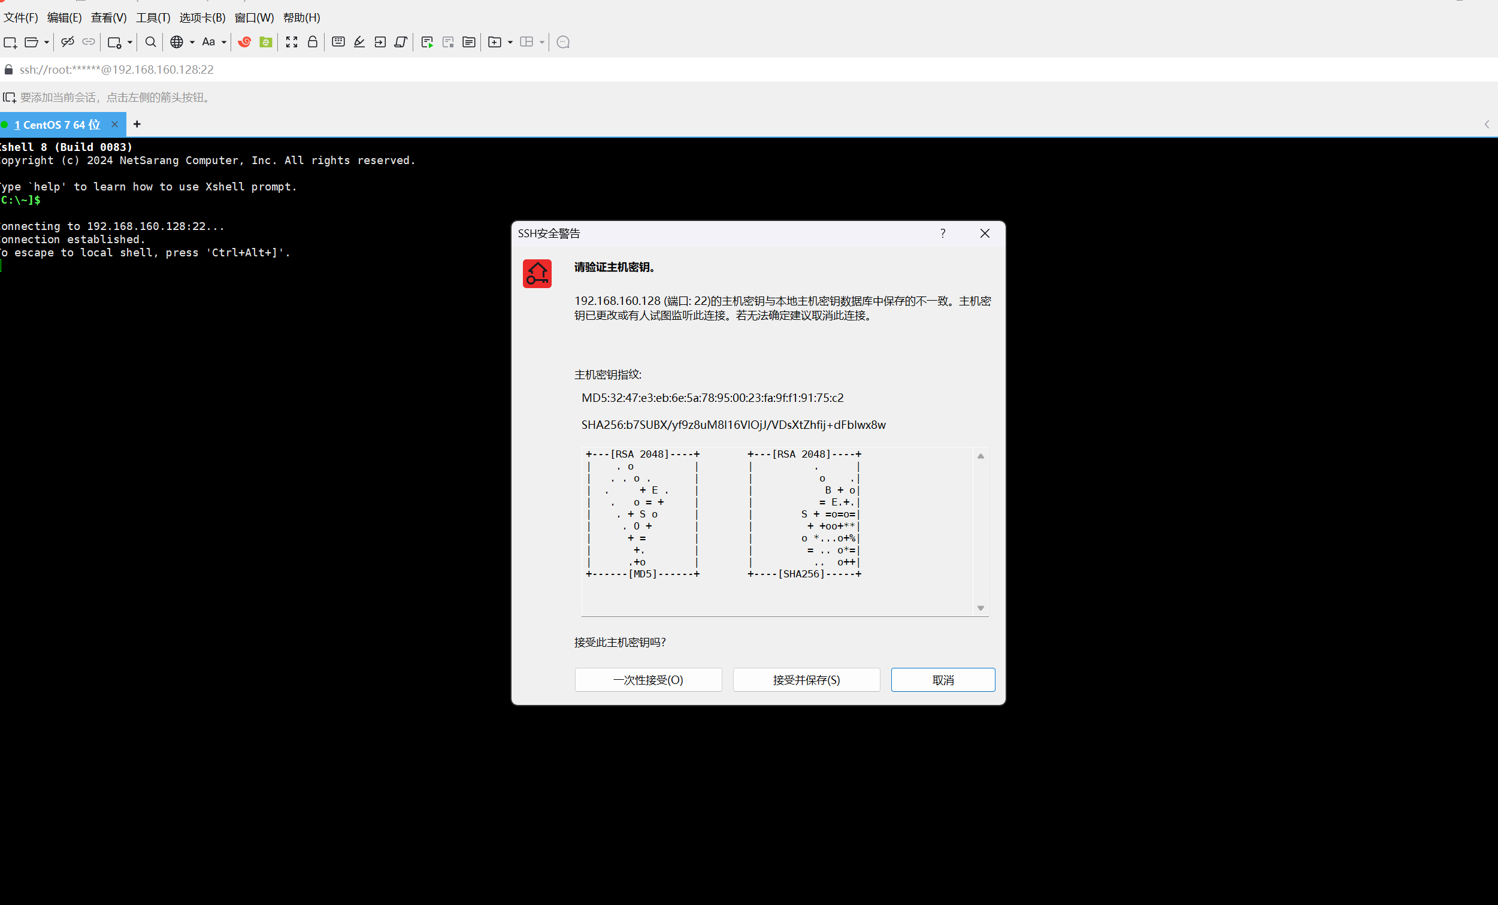Screen dimensions: 1498x905
Task: Toggle full screen mode
Action: pos(292,42)
